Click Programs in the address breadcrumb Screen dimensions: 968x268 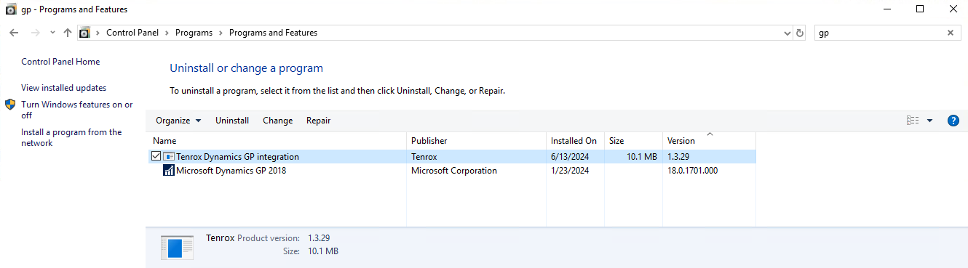[194, 33]
